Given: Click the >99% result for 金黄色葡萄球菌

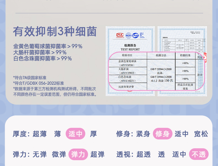Looking at the screenshot, I should tap(185, 63).
